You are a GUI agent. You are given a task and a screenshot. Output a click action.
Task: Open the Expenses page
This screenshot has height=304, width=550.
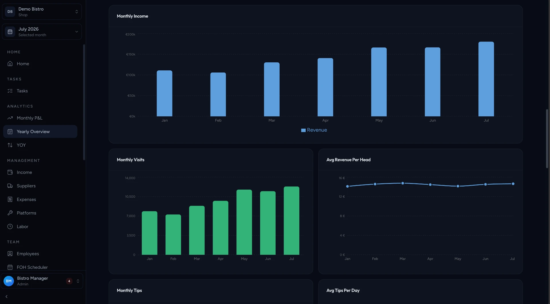coord(40,199)
